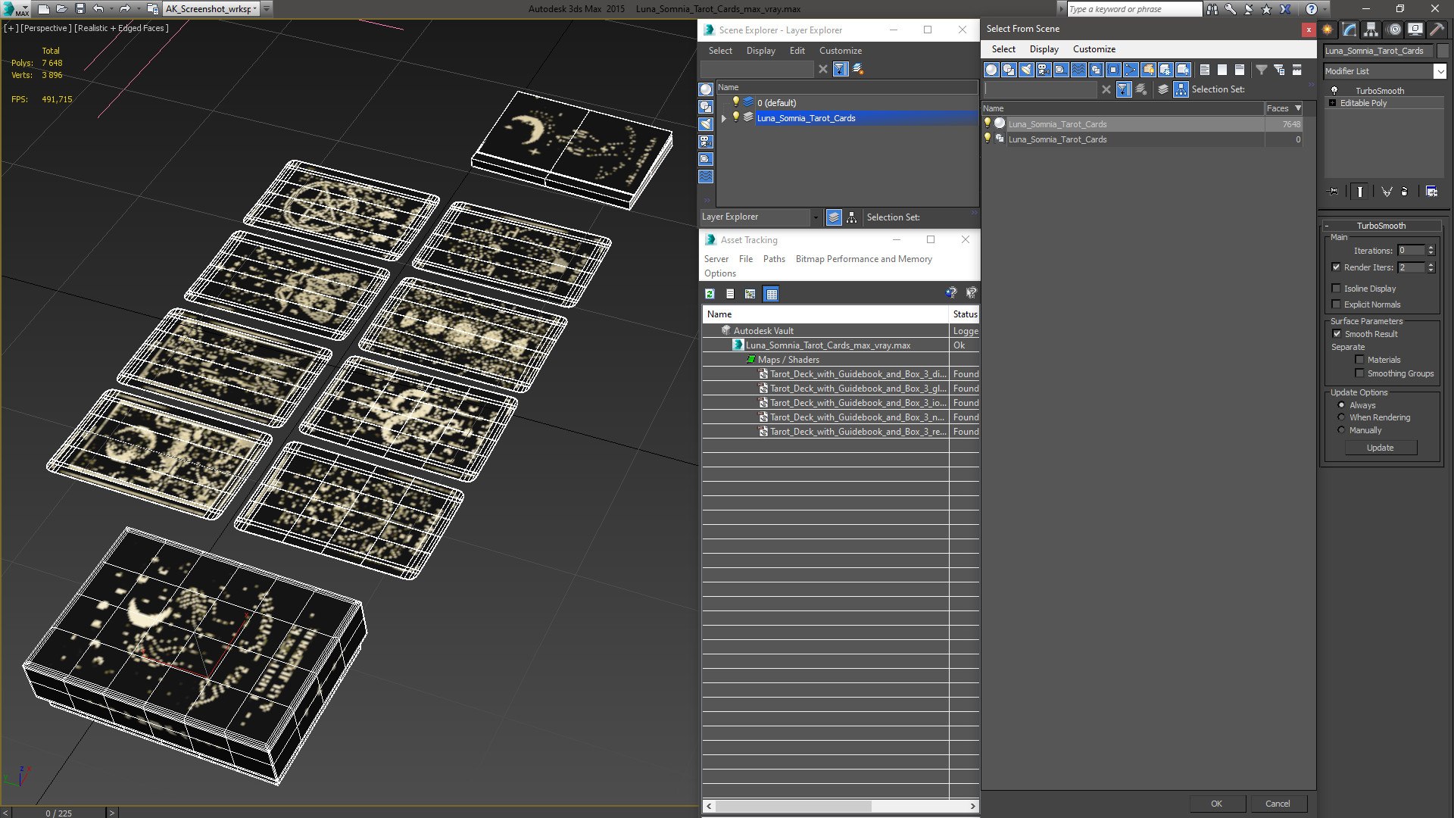The height and width of the screenshot is (818, 1454).
Task: Click the Save file icon in top toolbar
Action: coord(80,9)
